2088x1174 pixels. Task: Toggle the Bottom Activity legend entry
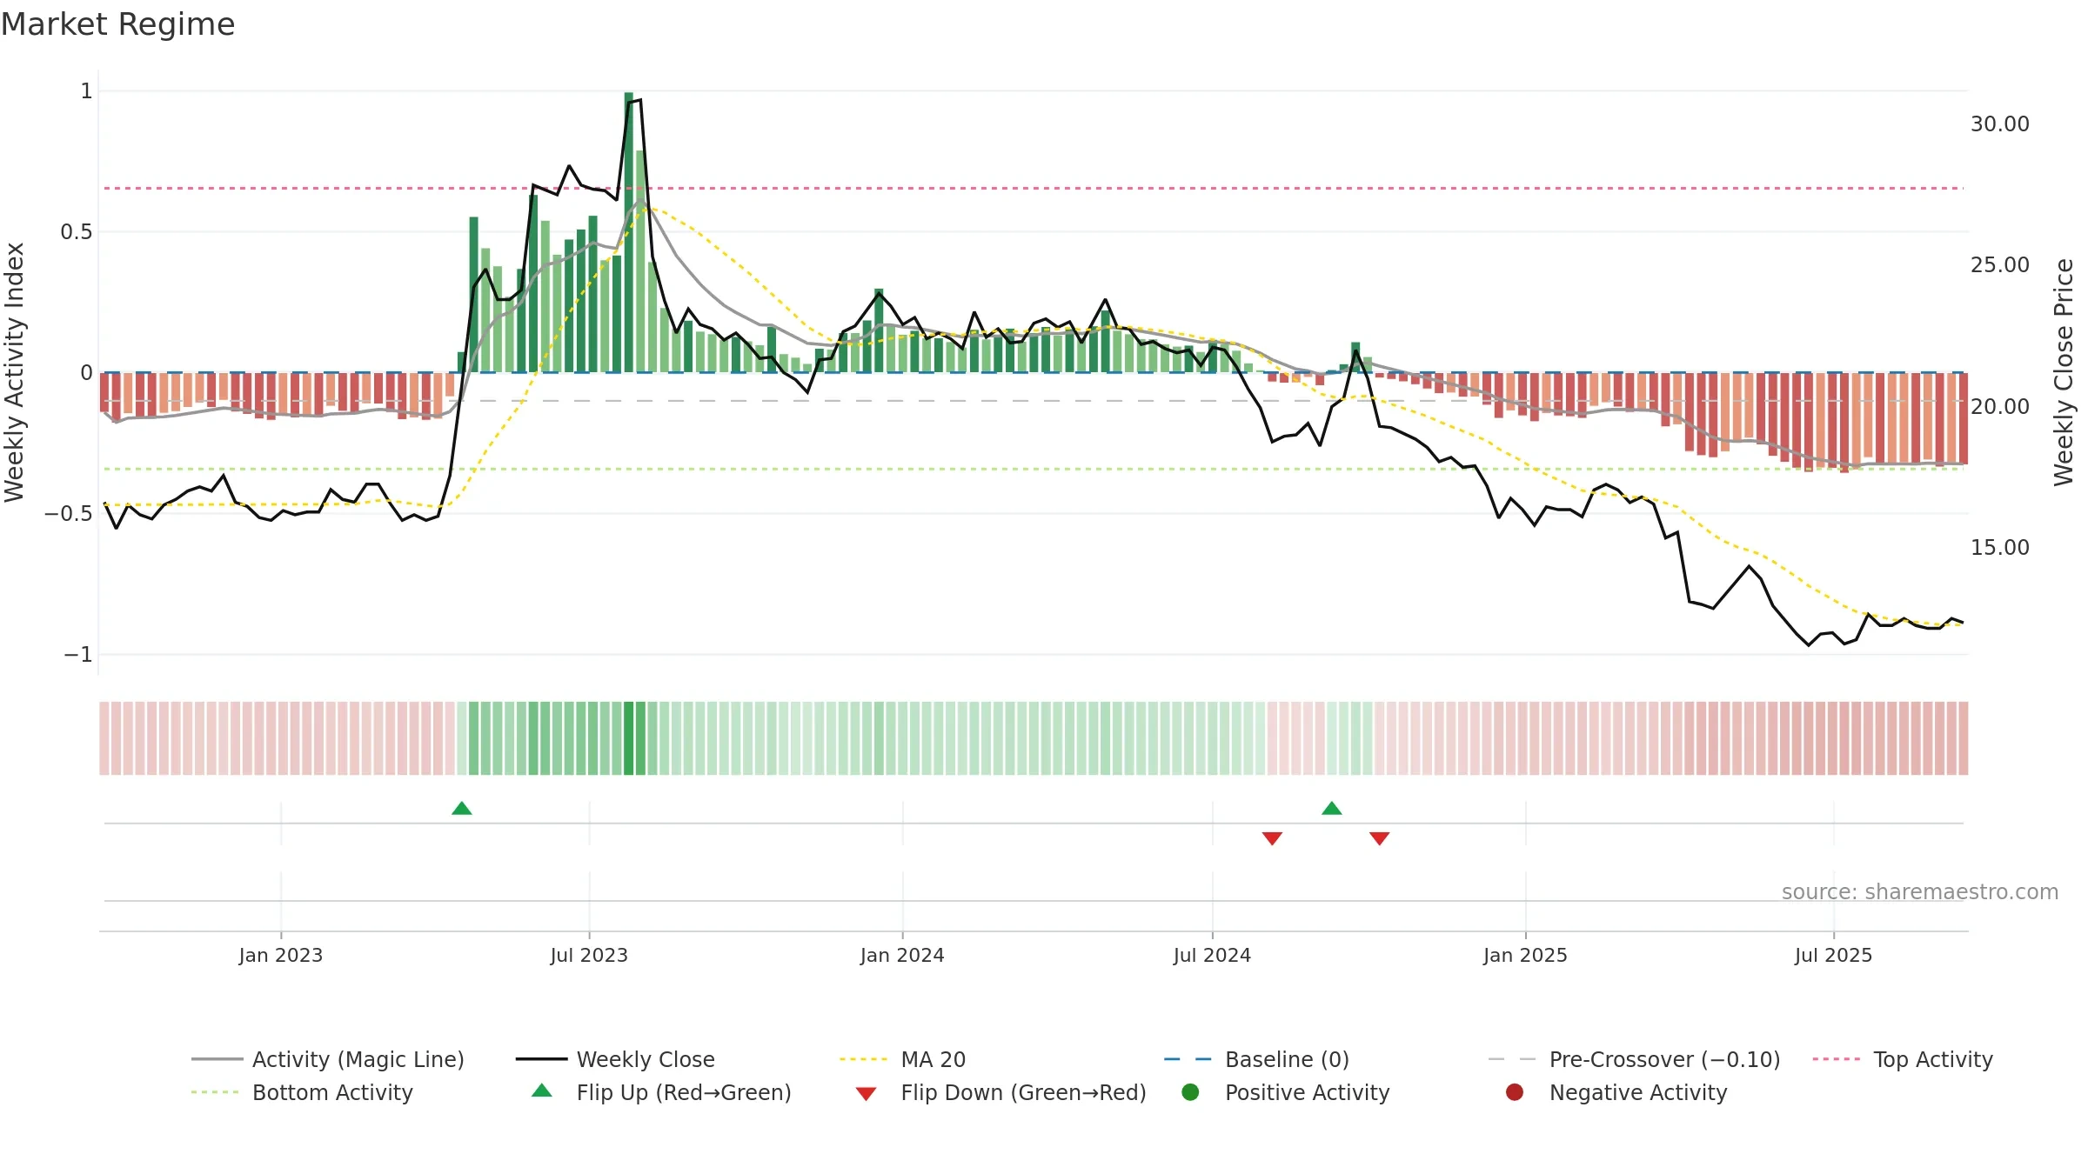tap(302, 1092)
